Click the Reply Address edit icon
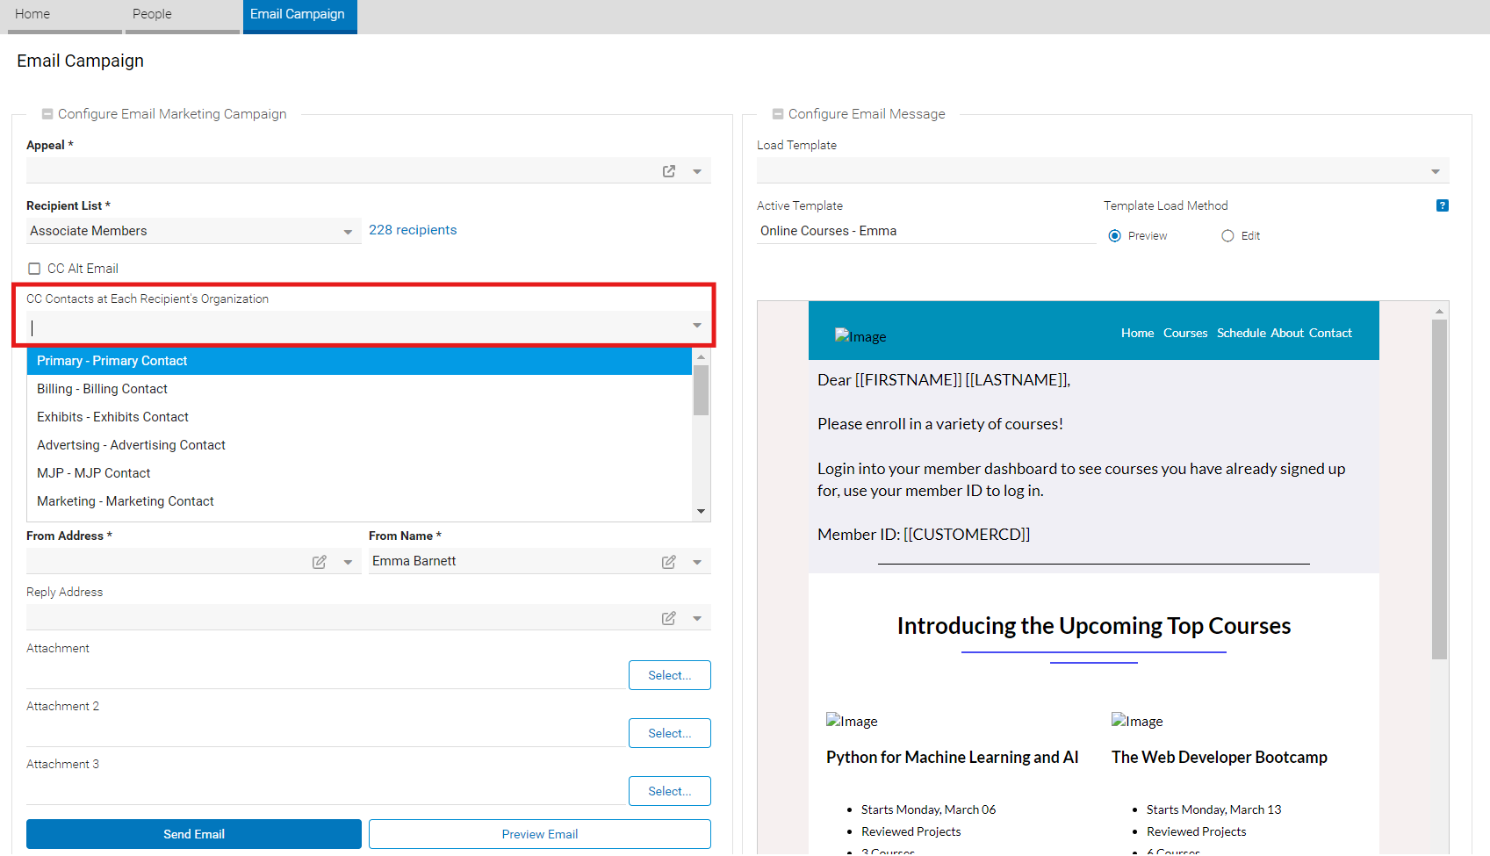This screenshot has width=1490, height=856. coord(669,618)
